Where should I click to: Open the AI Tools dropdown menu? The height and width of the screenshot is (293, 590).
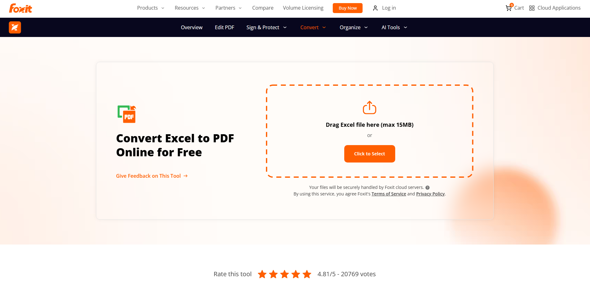[395, 27]
